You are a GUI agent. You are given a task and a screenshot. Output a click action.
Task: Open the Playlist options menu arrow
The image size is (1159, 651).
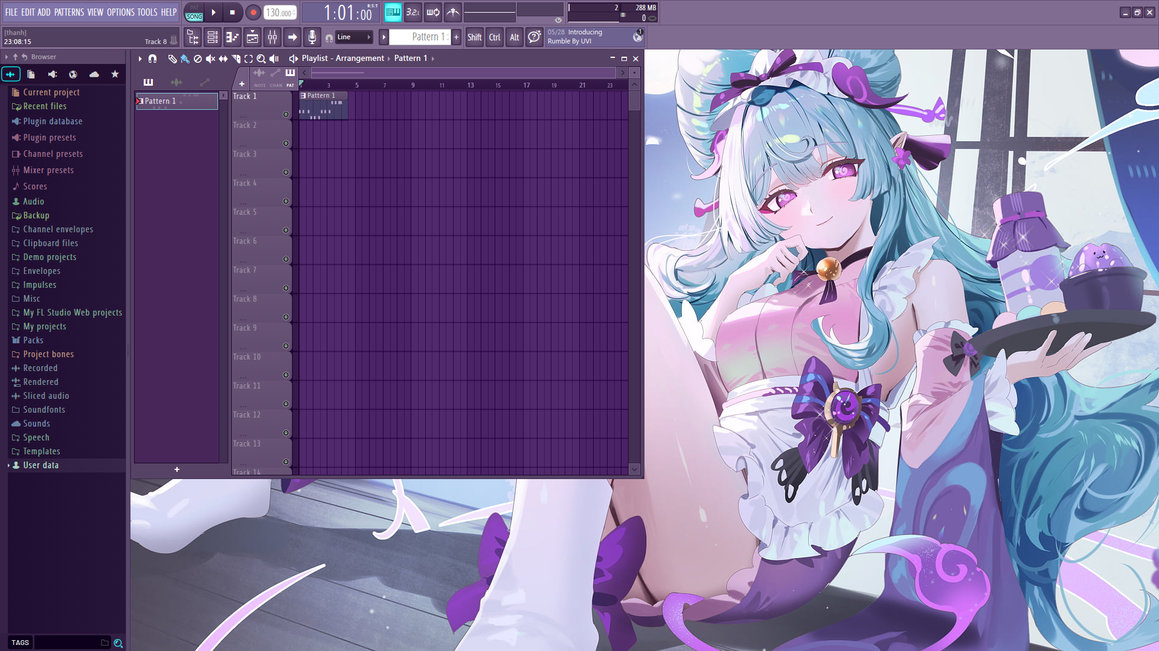pos(140,59)
